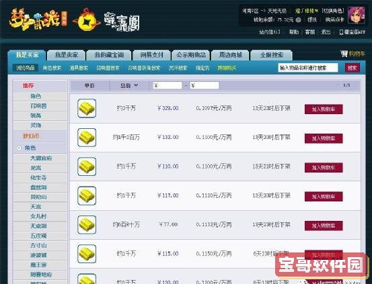Click the 购买点卡 link

[x=334, y=20]
